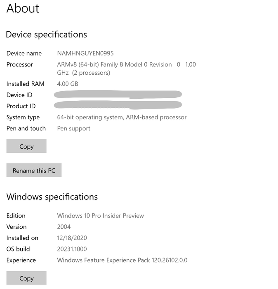The width and height of the screenshot is (278, 289).
Task: Click Windows 10 Pro Insider Preview edition
Action: pyautogui.click(x=100, y=216)
